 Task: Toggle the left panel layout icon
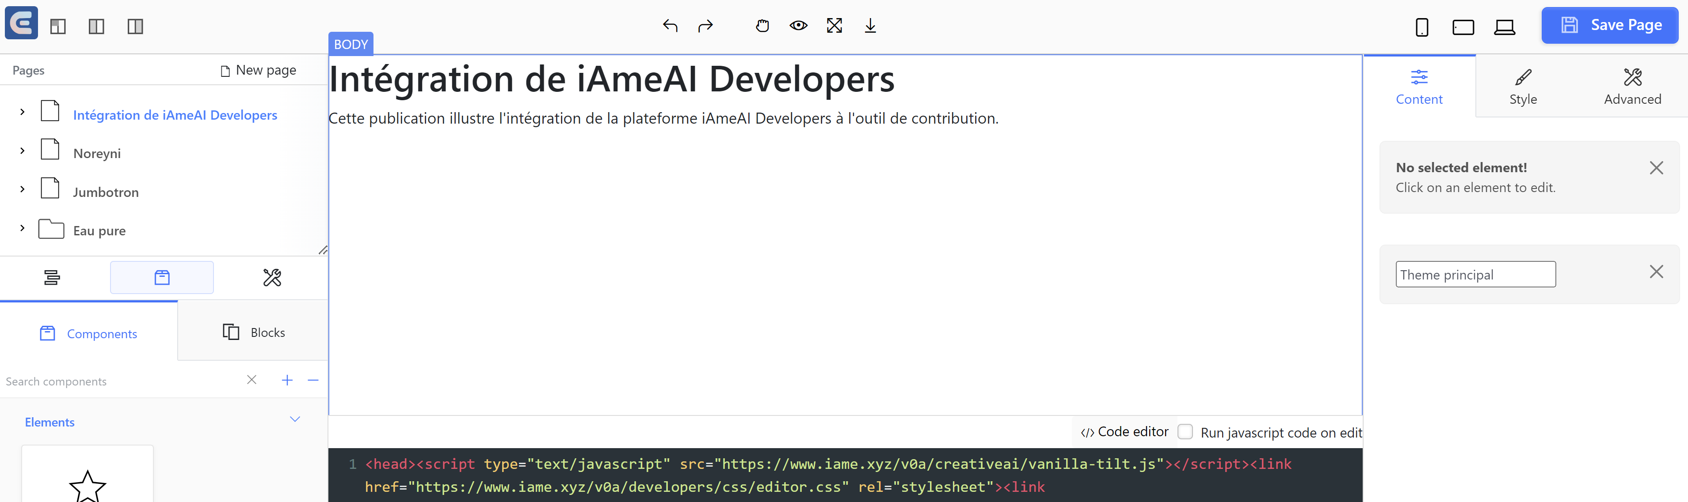pos(58,26)
